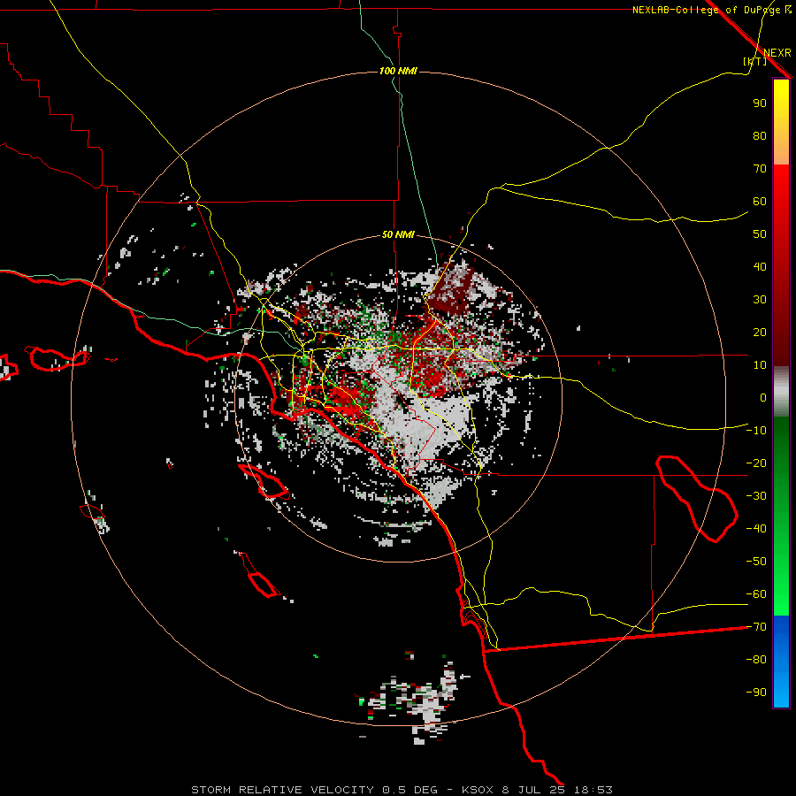The height and width of the screenshot is (796, 796).
Task: Click the -70 value on velocity scale
Action: pyautogui.click(x=756, y=627)
